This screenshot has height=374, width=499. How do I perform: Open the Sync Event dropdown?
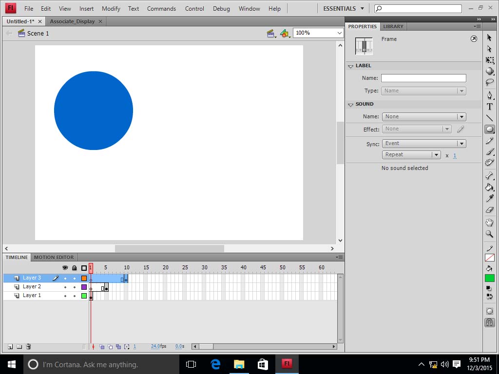point(424,144)
